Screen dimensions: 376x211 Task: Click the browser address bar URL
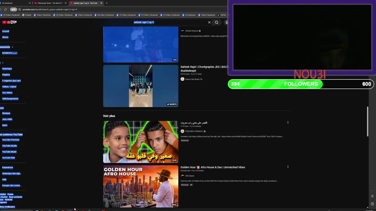50,9
